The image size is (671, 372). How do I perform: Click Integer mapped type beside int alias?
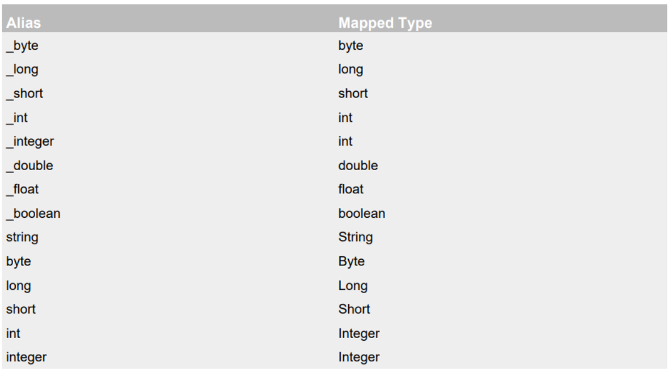[x=359, y=333]
